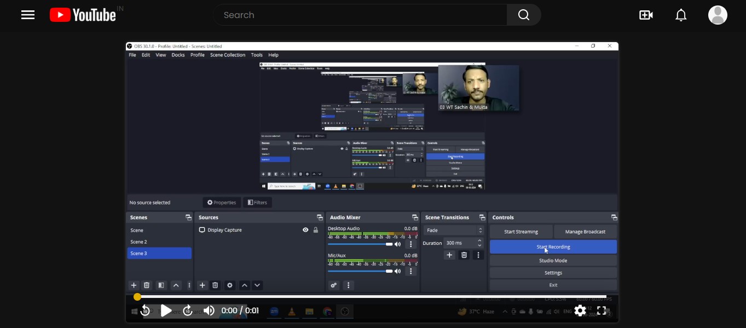Remove transition with Scene Transitions trash icon

(x=464, y=255)
